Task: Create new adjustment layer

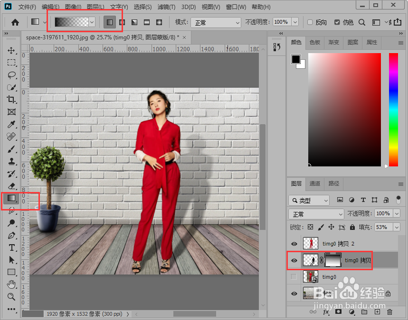Action: click(351, 311)
